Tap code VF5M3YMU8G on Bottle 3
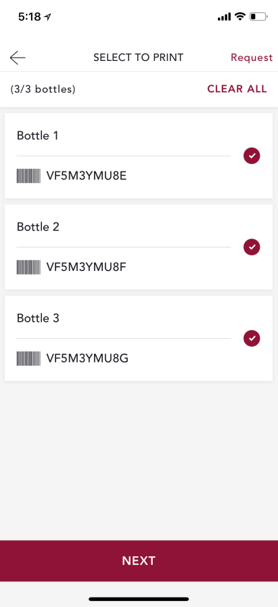The image size is (278, 607). [87, 359]
